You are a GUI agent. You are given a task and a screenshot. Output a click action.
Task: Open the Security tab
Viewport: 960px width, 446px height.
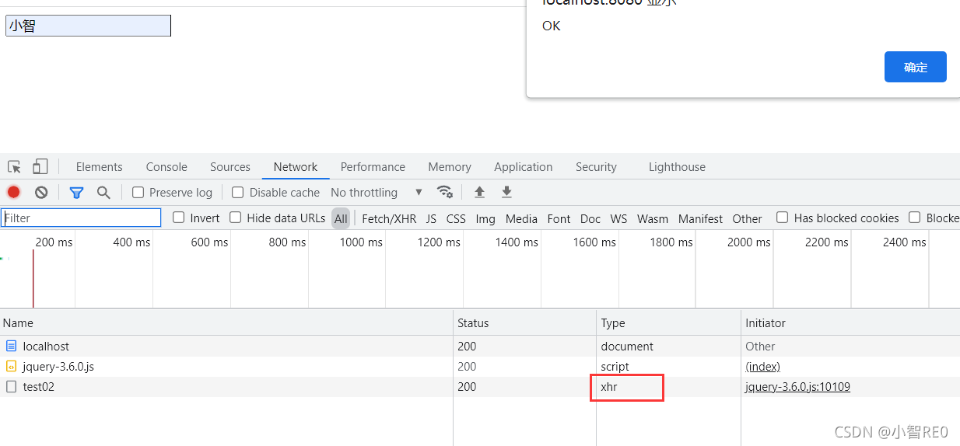point(596,167)
